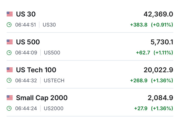Screen dimensions: 180x117
Task: Select the US30 ticker symbol
Action: coord(49,25)
